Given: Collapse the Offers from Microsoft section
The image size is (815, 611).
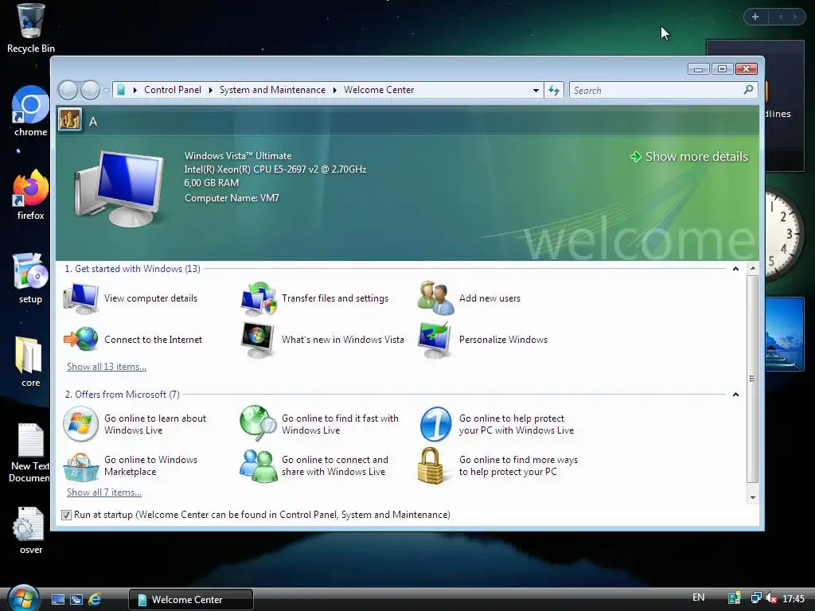Looking at the screenshot, I should pos(735,395).
